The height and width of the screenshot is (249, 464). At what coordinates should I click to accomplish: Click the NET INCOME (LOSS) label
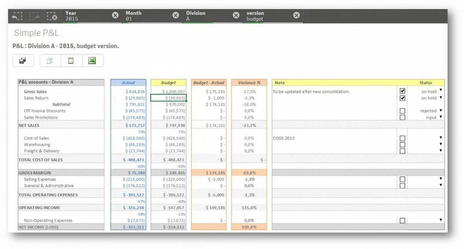39,227
